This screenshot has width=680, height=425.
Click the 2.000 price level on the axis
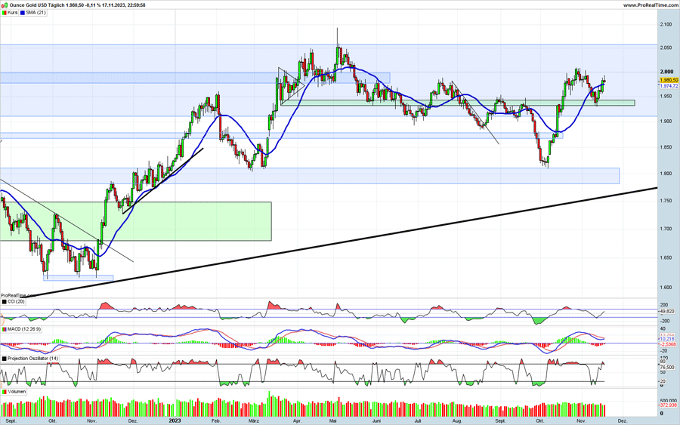tap(666, 72)
